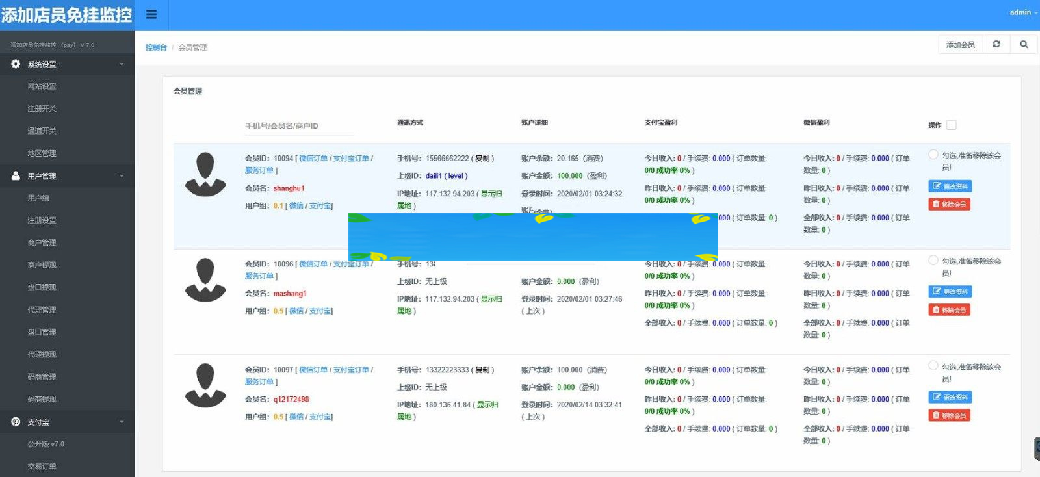This screenshot has height=477, width=1040.
Task: Click the gear icon beside 系统设置
Action: [x=16, y=64]
